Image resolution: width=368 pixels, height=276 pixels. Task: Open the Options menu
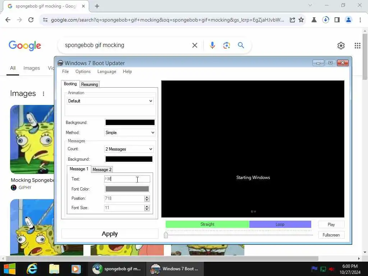(x=83, y=72)
